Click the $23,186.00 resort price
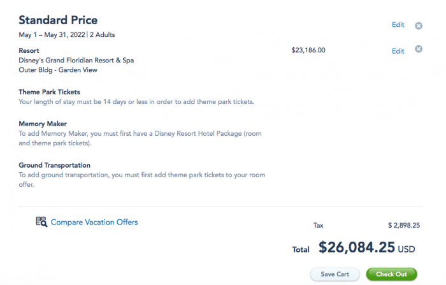This screenshot has width=446, height=285. [308, 50]
